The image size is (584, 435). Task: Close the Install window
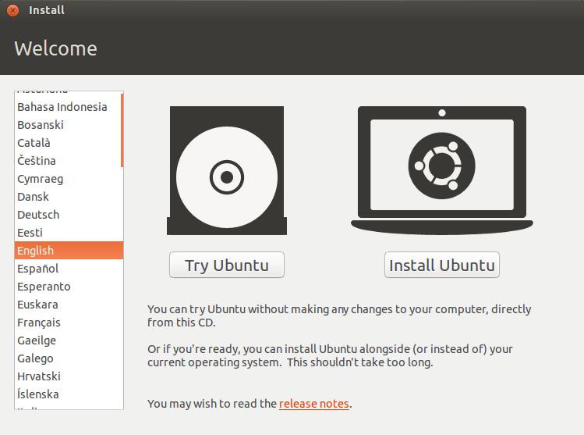[x=12, y=10]
